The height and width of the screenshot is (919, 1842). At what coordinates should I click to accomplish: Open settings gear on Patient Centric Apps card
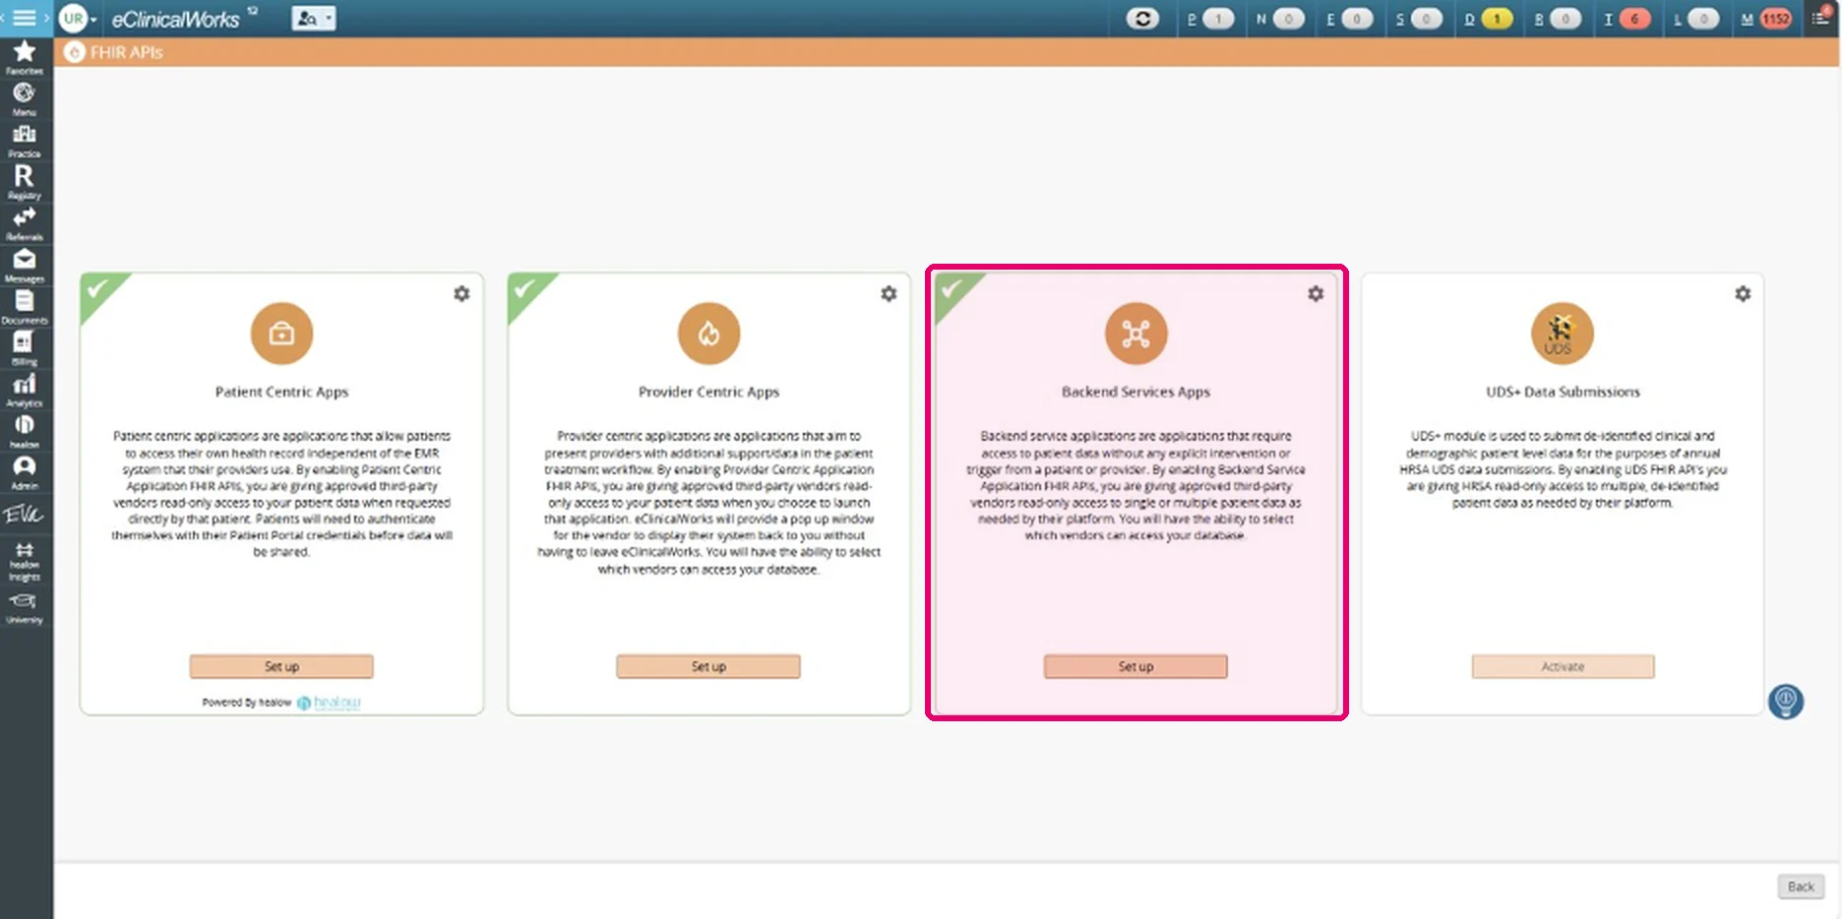pos(461,293)
